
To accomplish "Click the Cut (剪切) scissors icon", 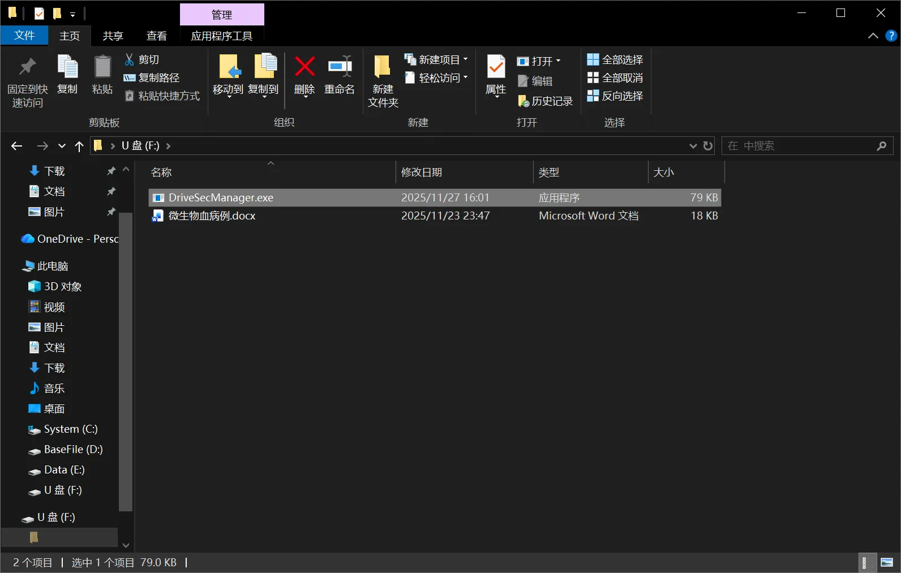I will pyautogui.click(x=130, y=59).
